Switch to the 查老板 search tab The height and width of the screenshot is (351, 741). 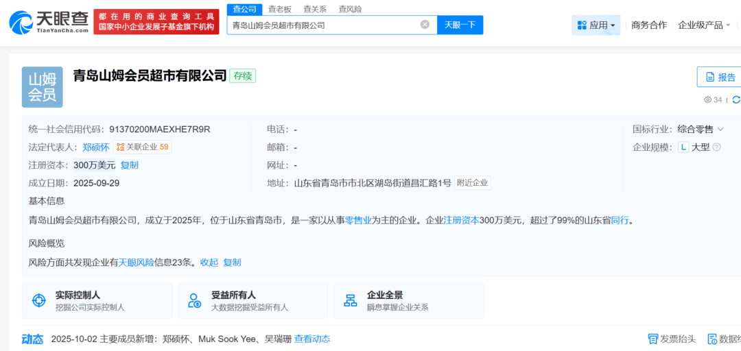pyautogui.click(x=280, y=9)
